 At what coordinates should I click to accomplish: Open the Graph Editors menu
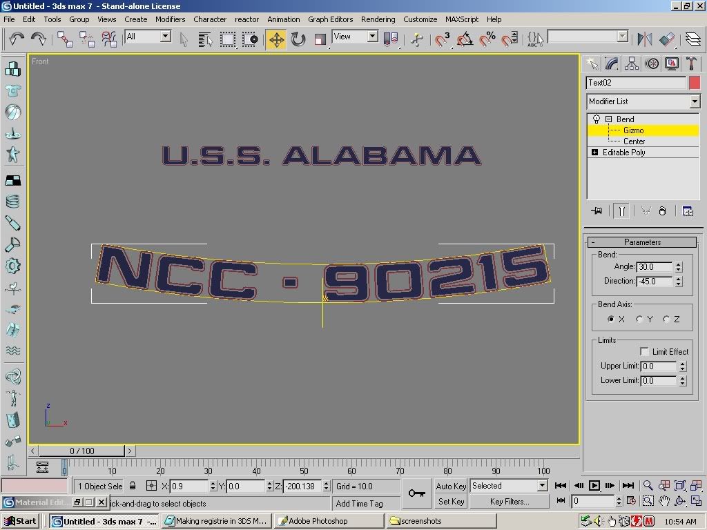click(x=331, y=19)
